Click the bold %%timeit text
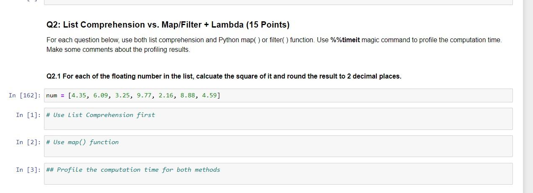Image resolution: width=533 pixels, height=193 pixels. pyautogui.click(x=345, y=40)
